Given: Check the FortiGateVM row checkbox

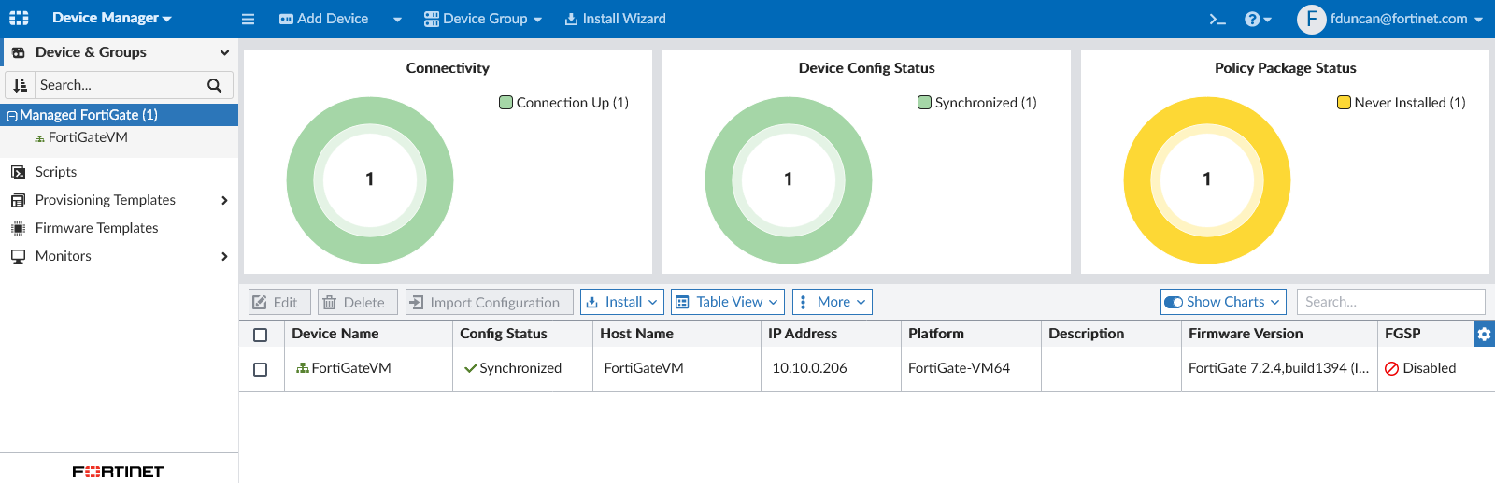Looking at the screenshot, I should 261,369.
